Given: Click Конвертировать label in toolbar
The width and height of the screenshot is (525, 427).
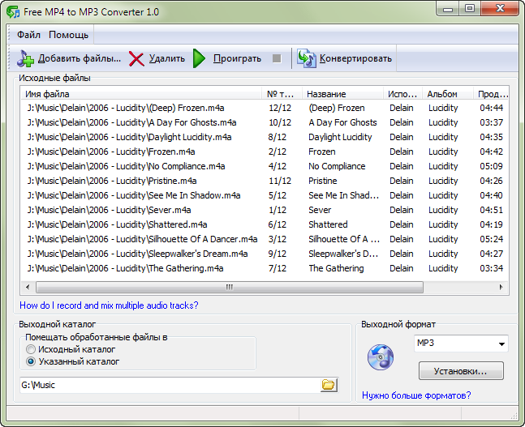Looking at the screenshot, I should point(355,58).
